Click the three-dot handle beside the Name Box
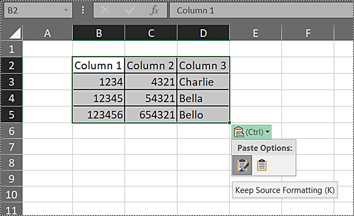This screenshot has width=354, height=216. pos(83,11)
